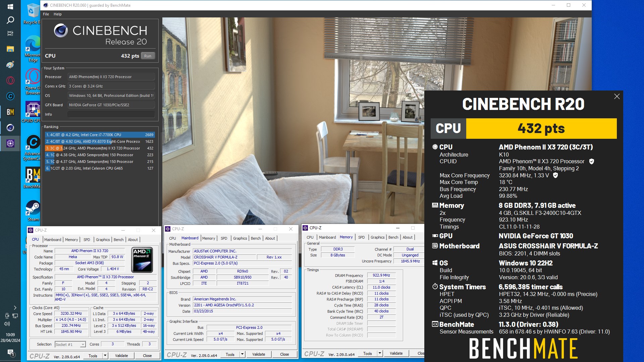Image resolution: width=644 pixels, height=362 pixels.
Task: Open notification center icon
Action: 10,352
